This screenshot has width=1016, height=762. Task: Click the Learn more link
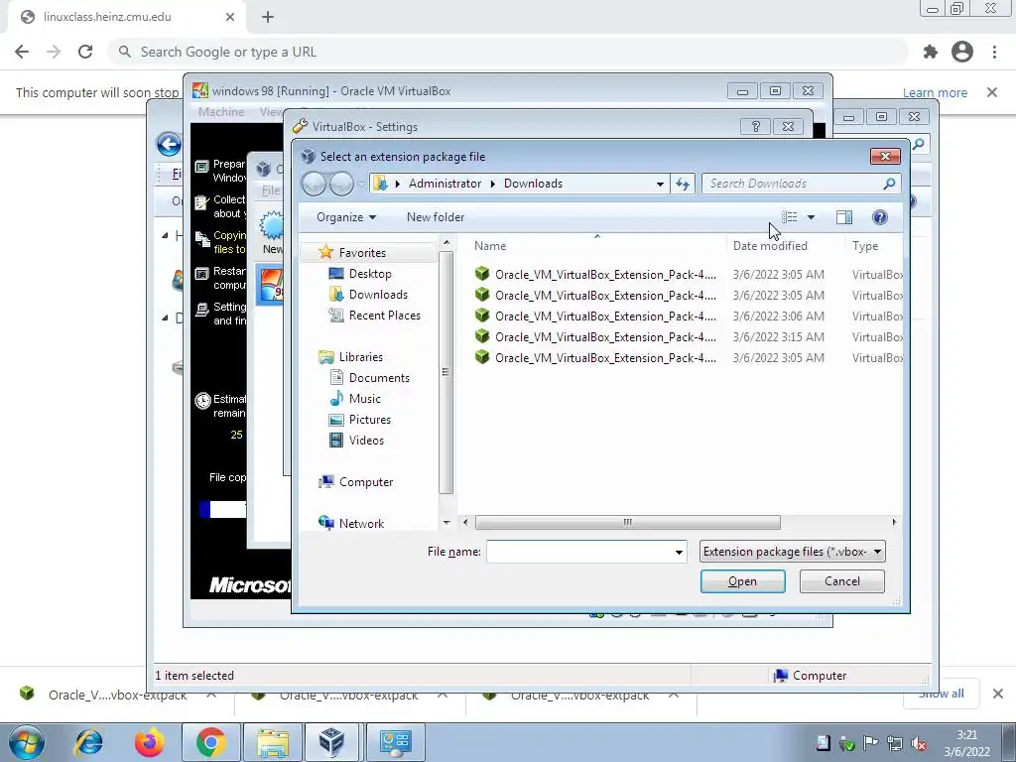[x=935, y=92]
